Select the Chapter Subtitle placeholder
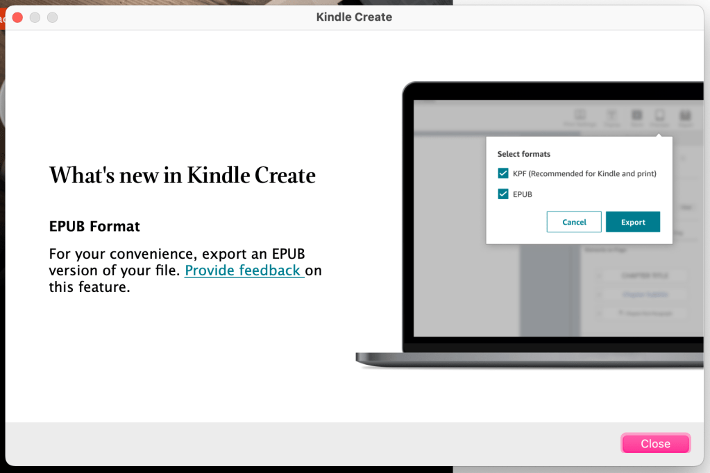 pos(644,293)
